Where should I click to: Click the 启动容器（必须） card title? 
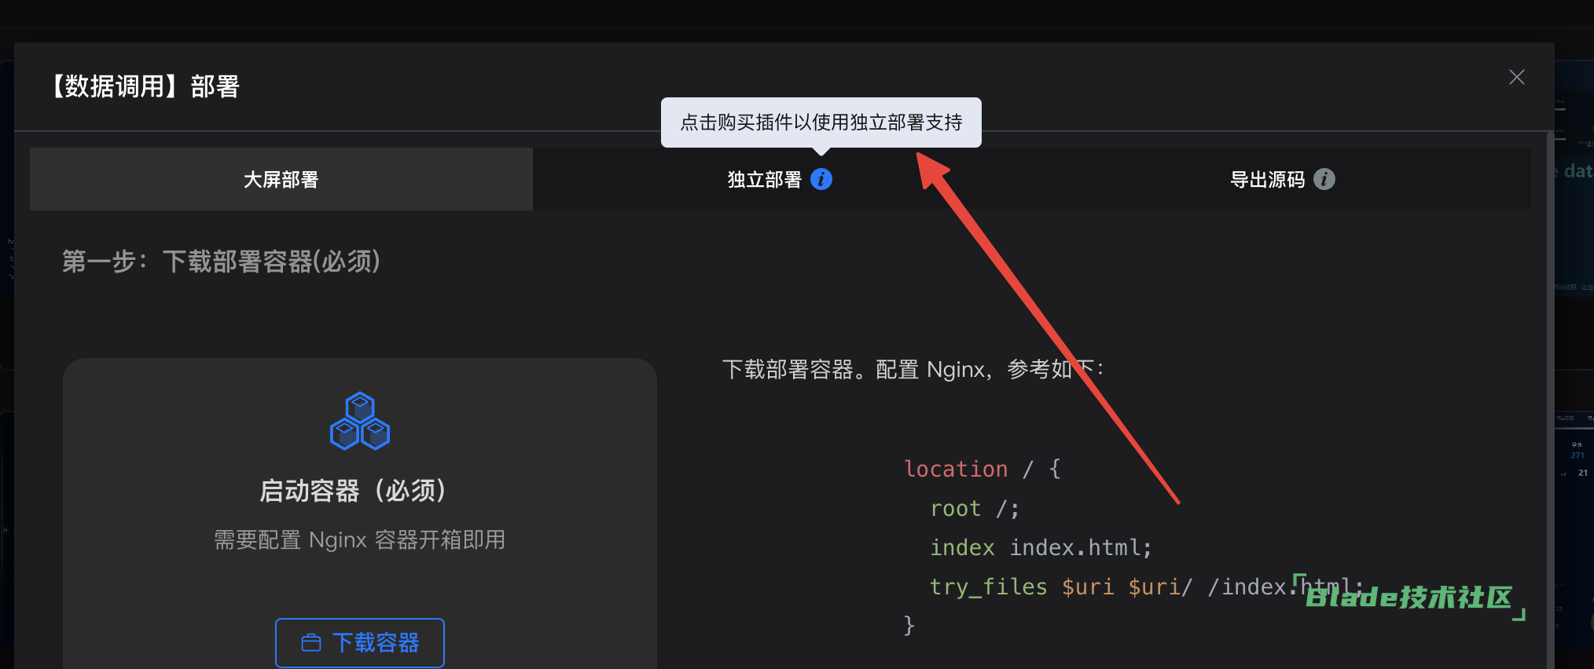tap(353, 491)
